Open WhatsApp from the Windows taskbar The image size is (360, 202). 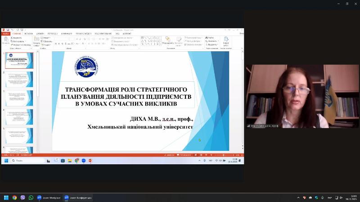pyautogui.click(x=31, y=198)
